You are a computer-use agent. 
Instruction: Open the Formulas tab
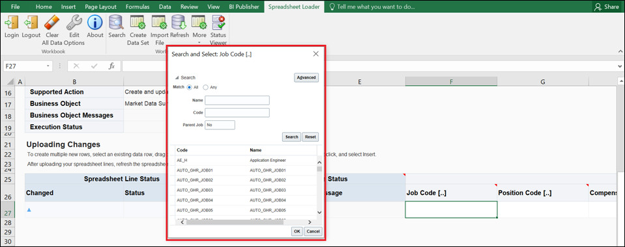(x=138, y=6)
